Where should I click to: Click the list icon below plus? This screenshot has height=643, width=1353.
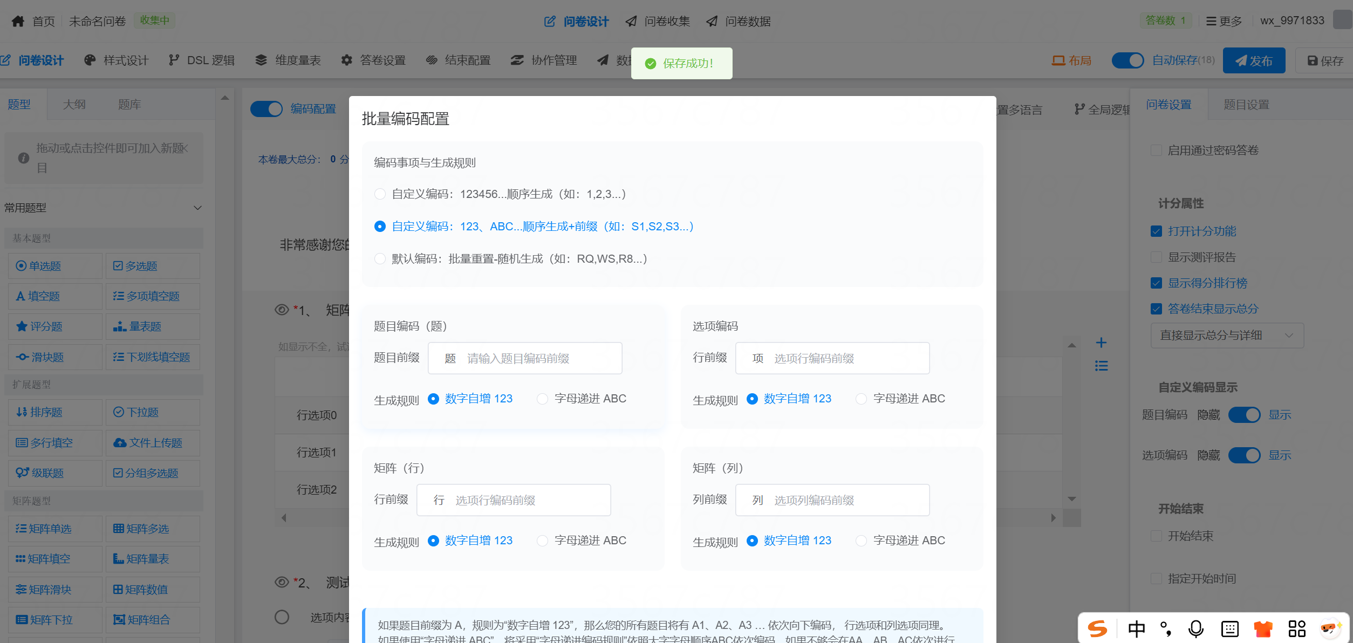point(1101,366)
